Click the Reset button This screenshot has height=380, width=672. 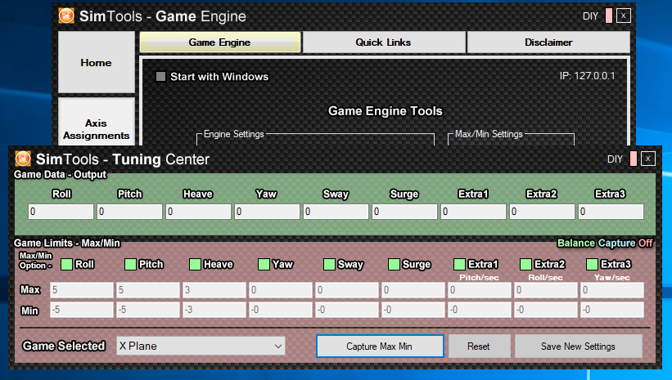coord(479,346)
